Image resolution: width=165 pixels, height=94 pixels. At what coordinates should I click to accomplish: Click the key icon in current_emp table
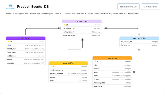65,25
